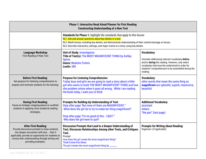Screen dimensions: 206x159
Task: Click the yellow highlighted RL1 standard
Action: pyautogui.click(x=92, y=39)
